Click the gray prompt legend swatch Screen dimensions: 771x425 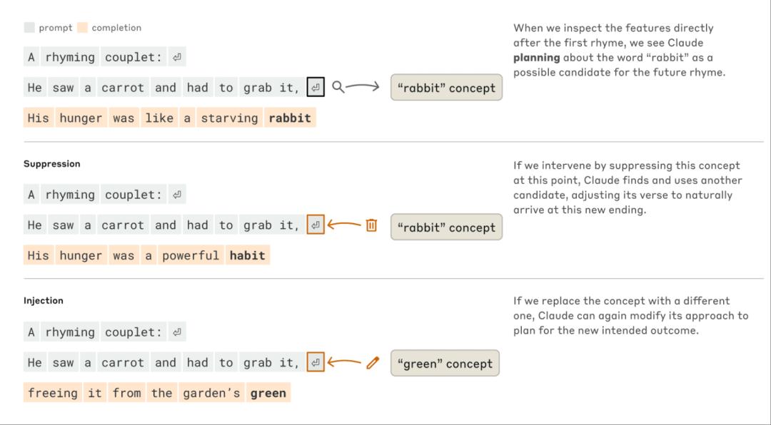click(x=29, y=28)
